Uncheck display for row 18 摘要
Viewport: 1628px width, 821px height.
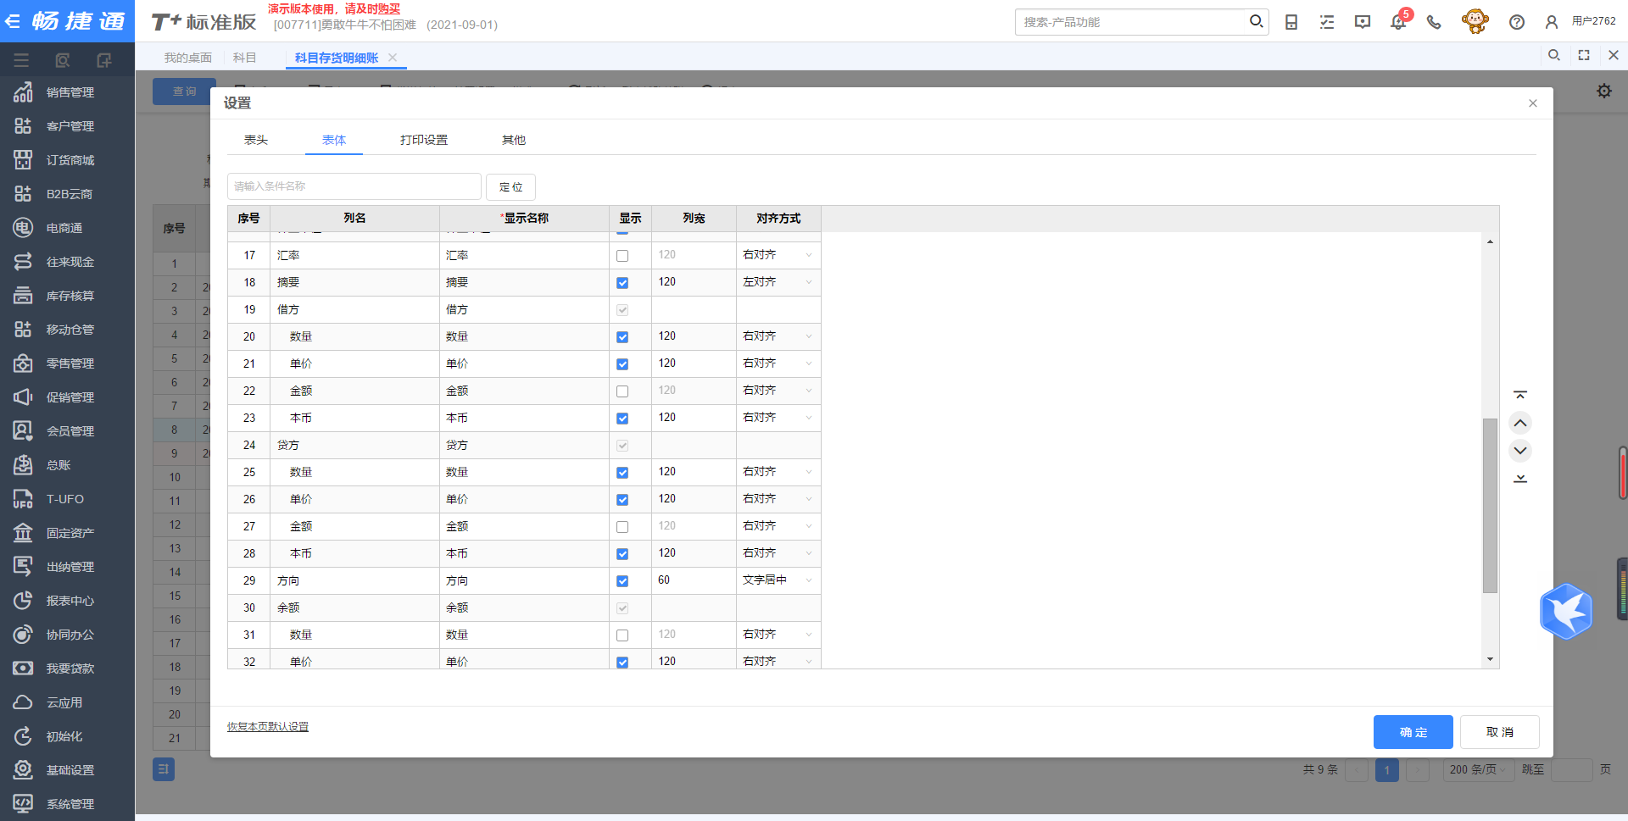tap(622, 283)
